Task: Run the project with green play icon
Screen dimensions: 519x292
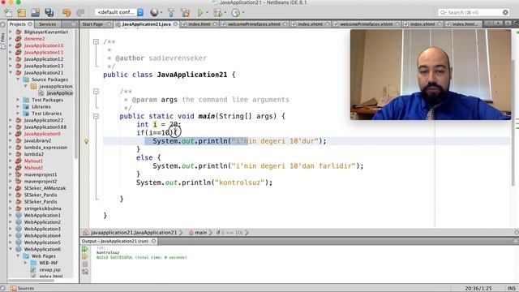Action: [x=200, y=13]
